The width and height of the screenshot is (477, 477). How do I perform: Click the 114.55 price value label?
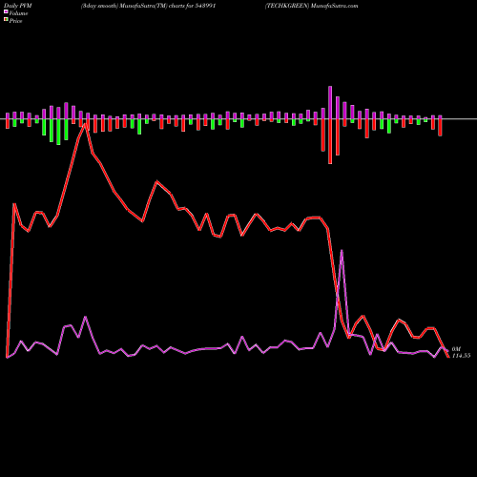[x=461, y=356]
